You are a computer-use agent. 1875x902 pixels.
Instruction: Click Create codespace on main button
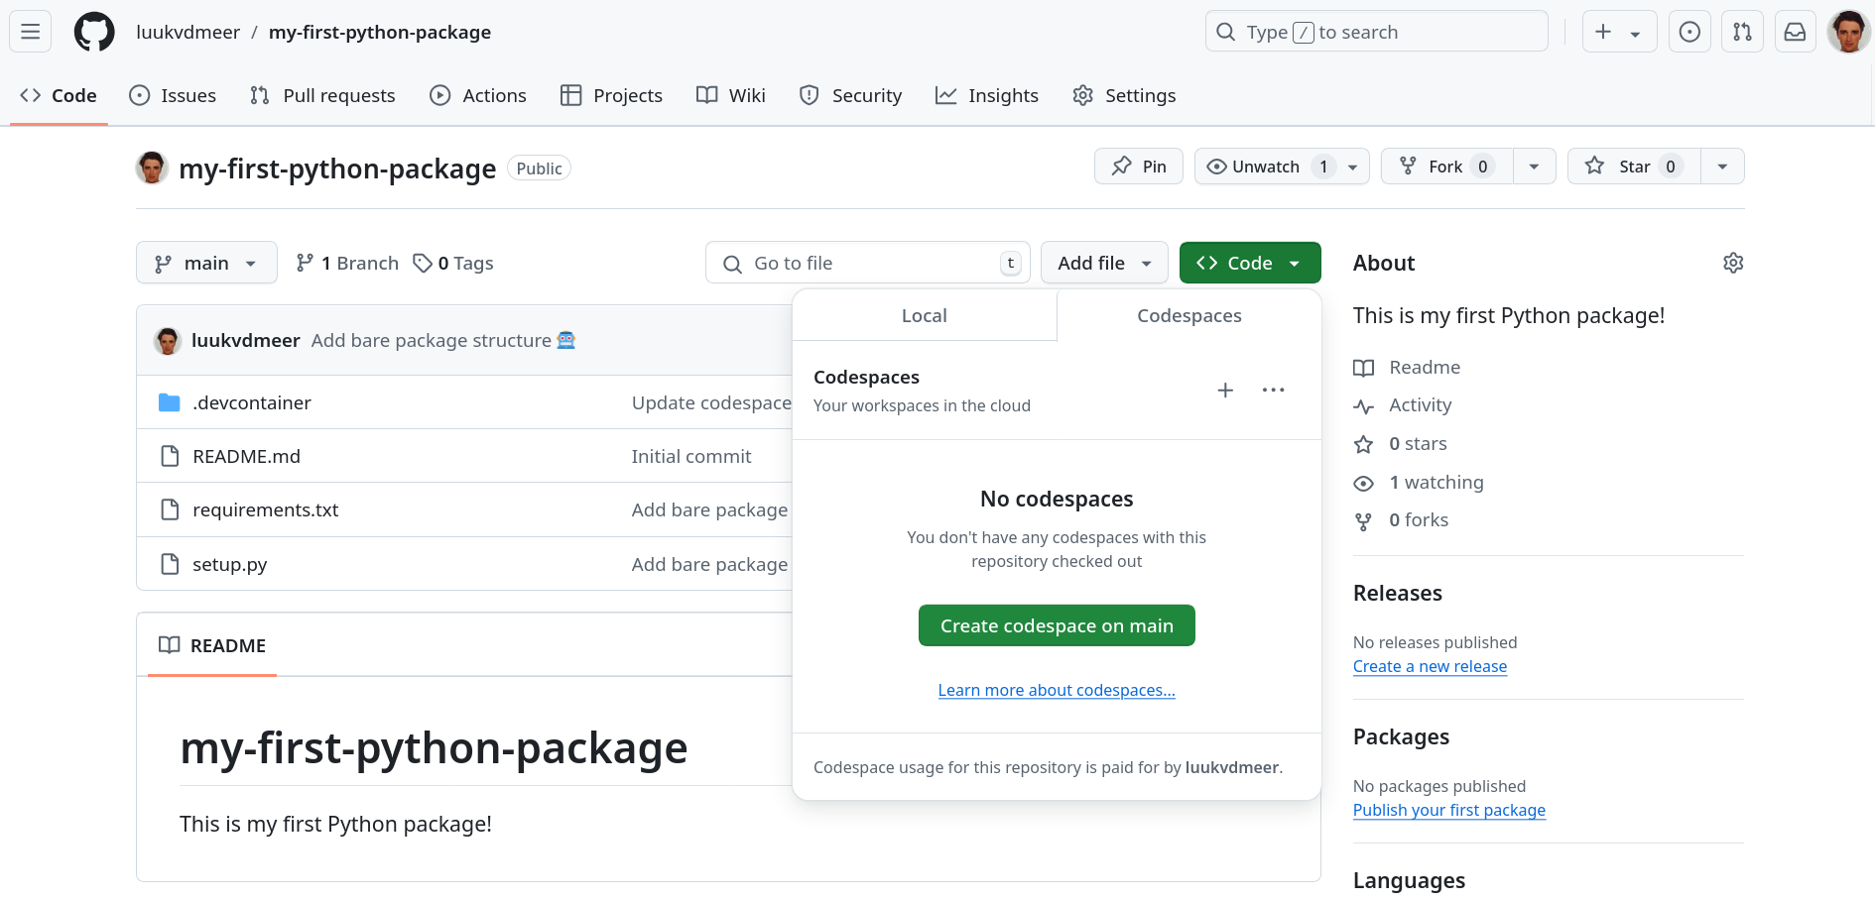pos(1057,625)
